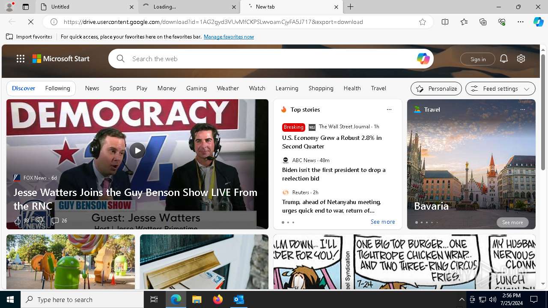Add this page to favorites star
The width and height of the screenshot is (548, 308).
click(x=423, y=22)
